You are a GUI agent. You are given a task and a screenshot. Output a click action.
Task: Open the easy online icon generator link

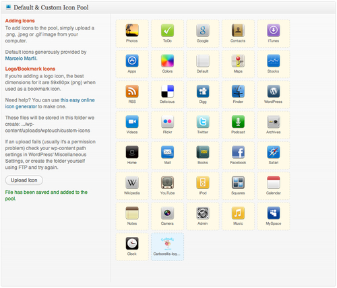coord(50,103)
